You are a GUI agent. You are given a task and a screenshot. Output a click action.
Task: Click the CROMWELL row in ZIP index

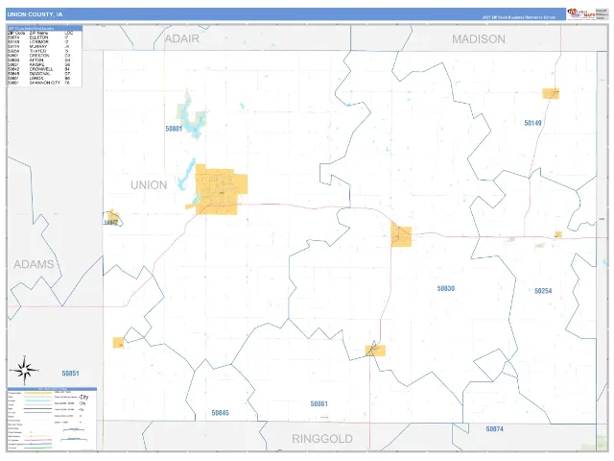click(x=39, y=69)
